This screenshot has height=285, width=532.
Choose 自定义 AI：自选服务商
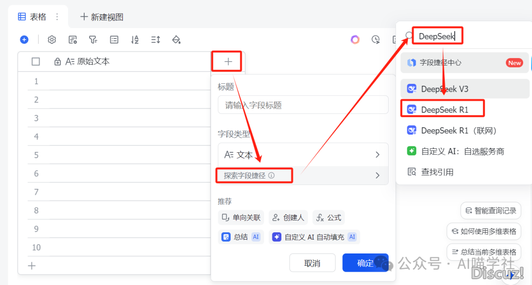click(x=465, y=151)
